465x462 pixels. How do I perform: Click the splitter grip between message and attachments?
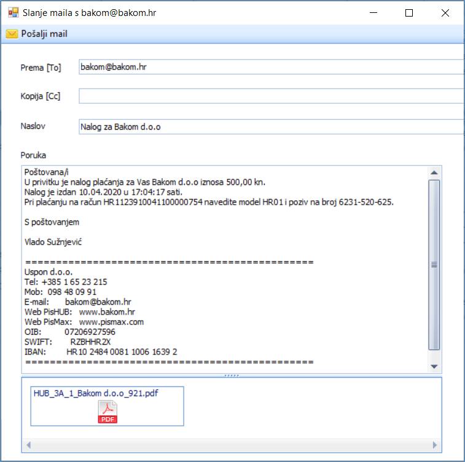tap(232, 375)
